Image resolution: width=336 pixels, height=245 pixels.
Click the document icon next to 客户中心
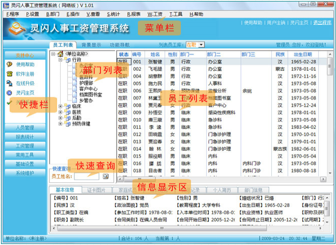click(75, 89)
